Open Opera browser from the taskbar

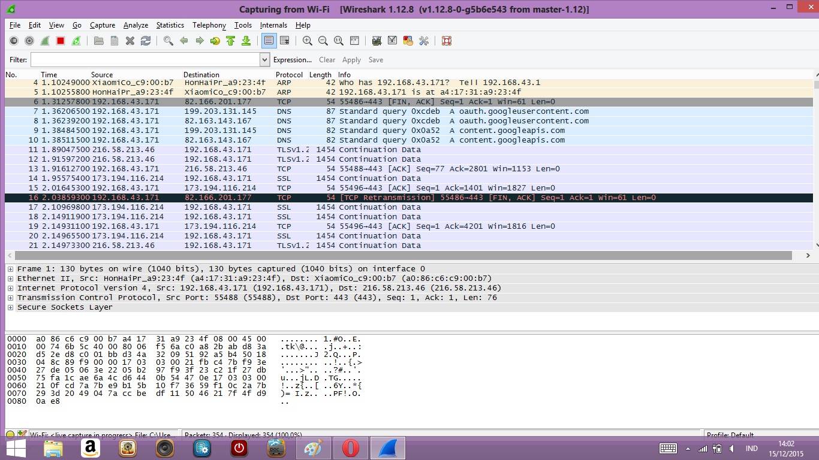pyautogui.click(x=350, y=449)
